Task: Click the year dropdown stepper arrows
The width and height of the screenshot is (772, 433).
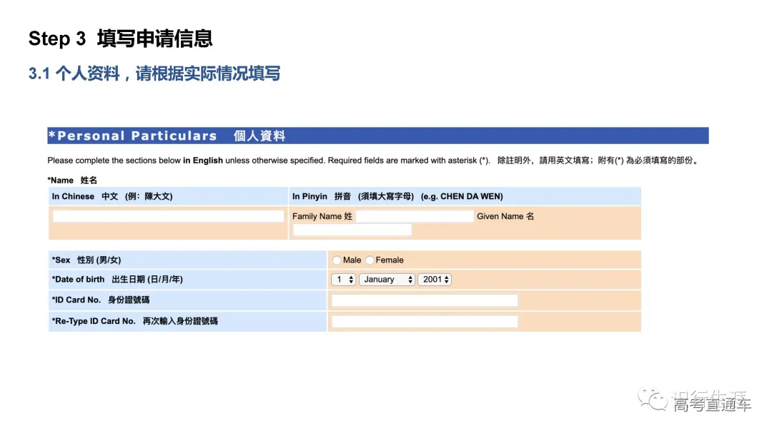Action: tap(447, 279)
